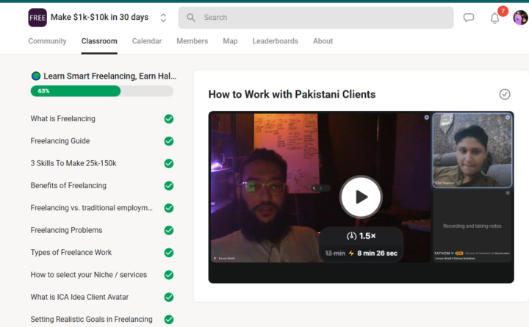Viewport: 529px width, 327px height.
Task: Mark How to Work with Pakistani Clients complete
Action: click(505, 94)
